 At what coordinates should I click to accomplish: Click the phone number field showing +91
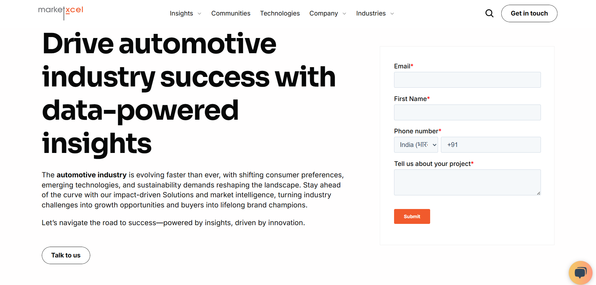coord(491,145)
